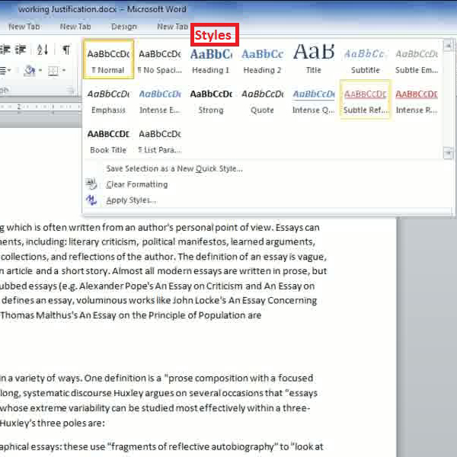Screen dimensions: 457x457
Task: Apply the List Paragraph style
Action: [160, 140]
